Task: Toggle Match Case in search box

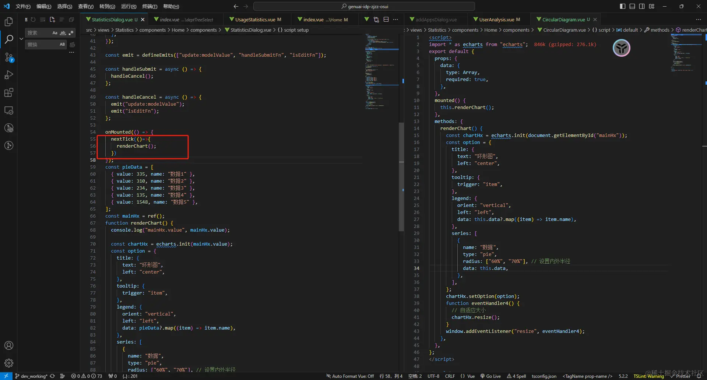Action: click(x=55, y=33)
